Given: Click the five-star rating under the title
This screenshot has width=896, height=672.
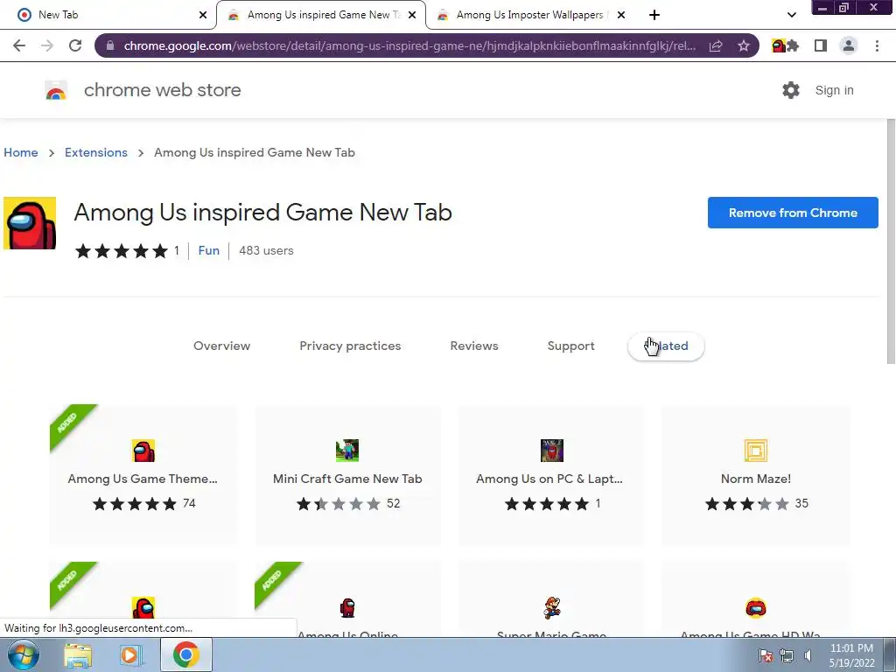Looking at the screenshot, I should (x=121, y=251).
